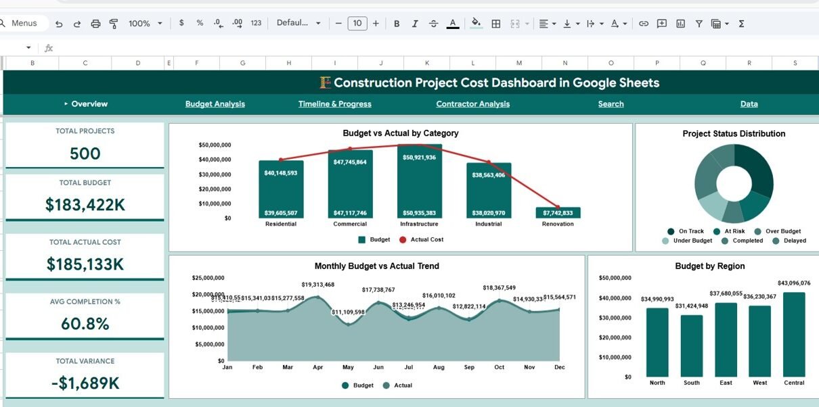
Task: Click the text color swatch icon
Action: [453, 24]
